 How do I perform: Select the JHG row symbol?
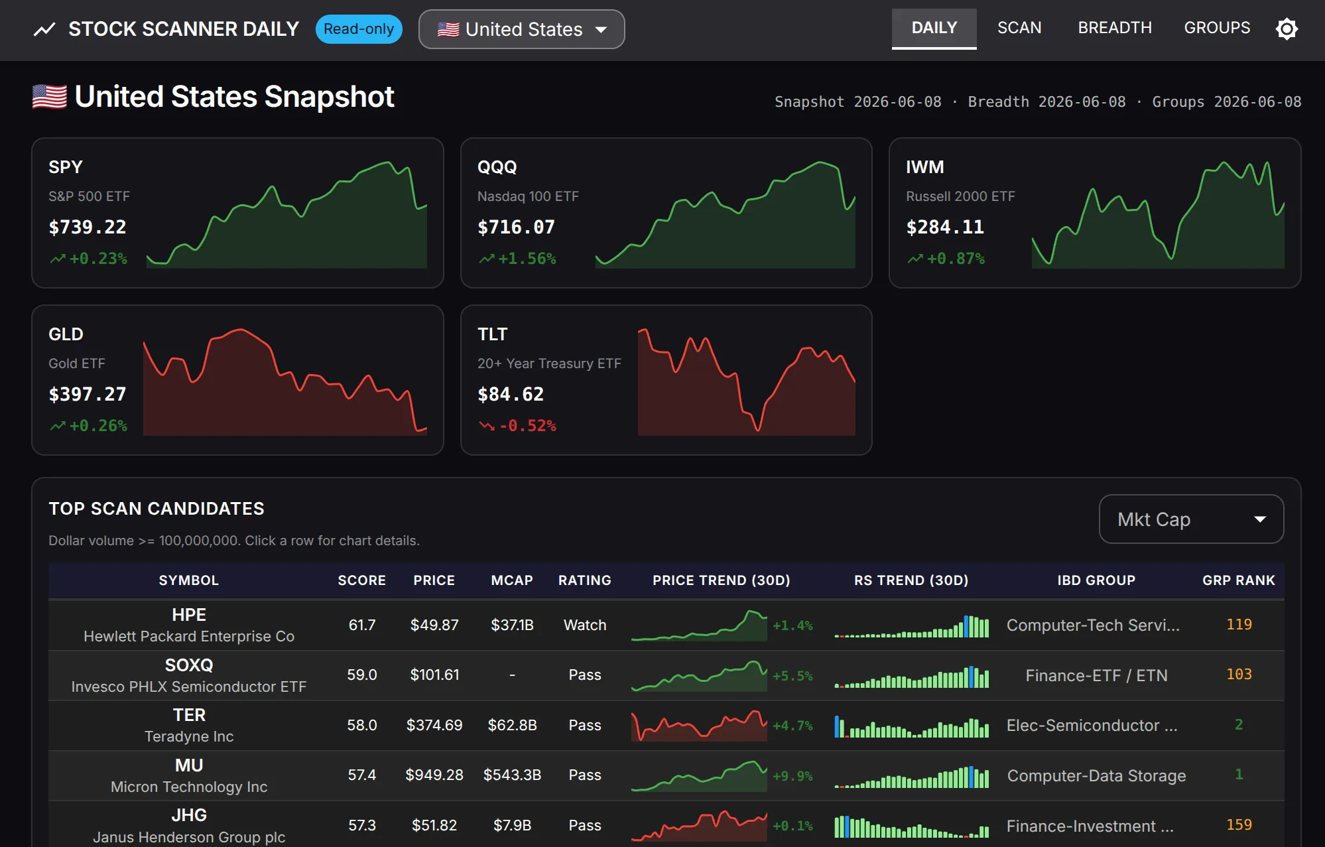[x=189, y=815]
